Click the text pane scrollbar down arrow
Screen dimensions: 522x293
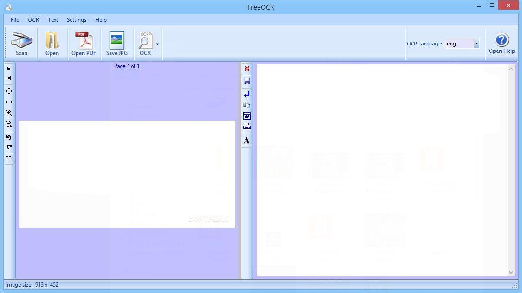(x=511, y=273)
